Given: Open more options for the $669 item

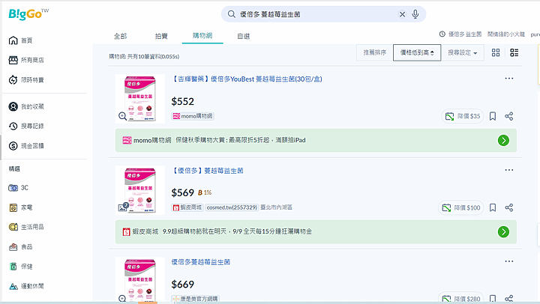Looking at the screenshot, I should [x=509, y=261].
